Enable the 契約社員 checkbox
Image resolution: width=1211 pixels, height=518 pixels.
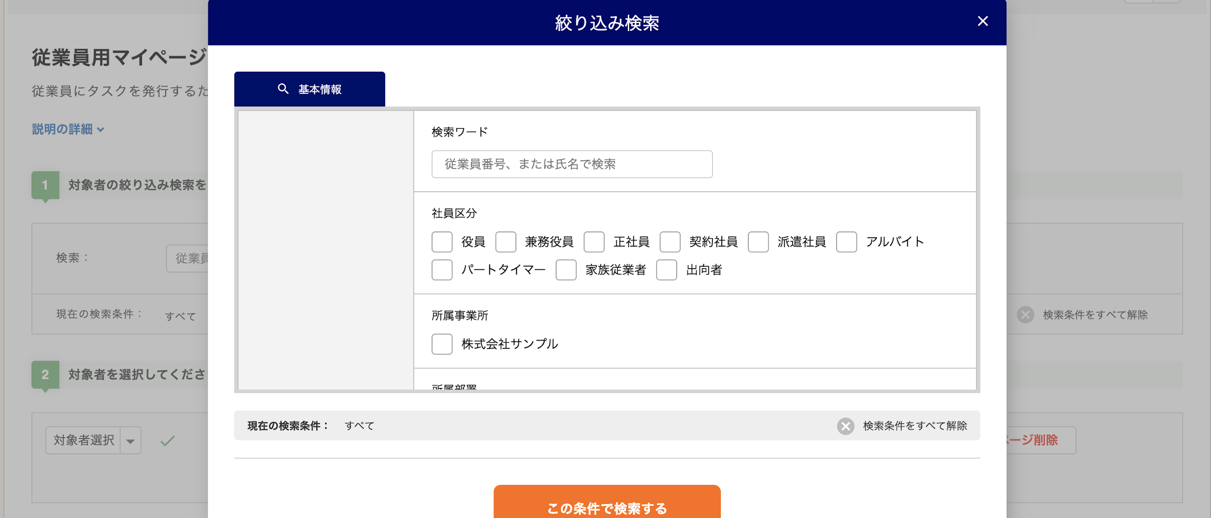coord(670,242)
